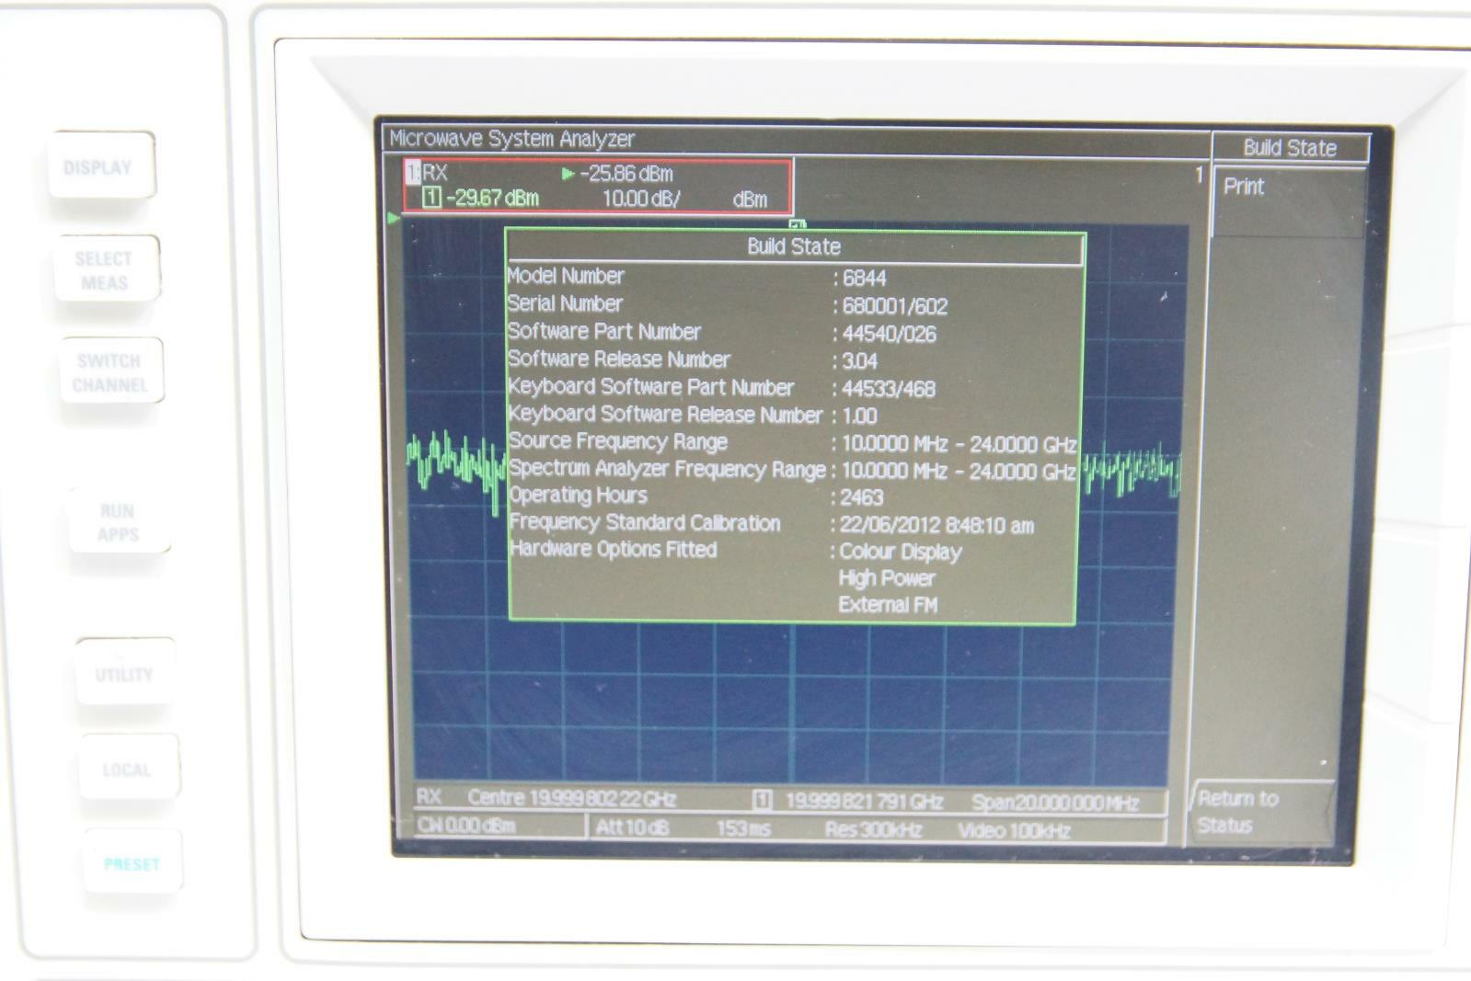Image resolution: width=1471 pixels, height=981 pixels.
Task: Click the High Power hardware option
Action: pos(886,578)
